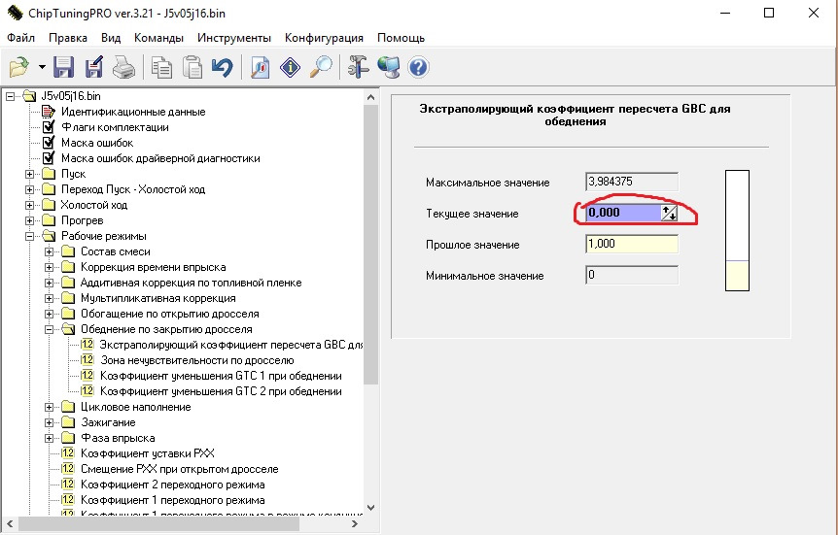Viewport: 838px width, 535px height.
Task: Open Маска ошибок checkbox item
Action: (x=97, y=143)
